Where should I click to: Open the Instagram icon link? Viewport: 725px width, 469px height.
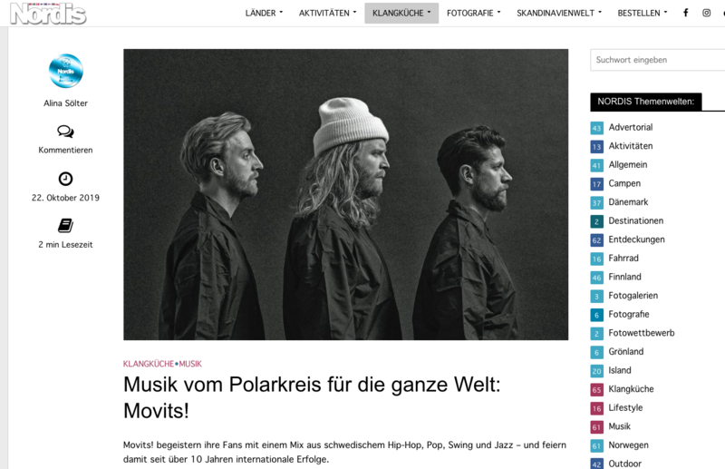[707, 13]
